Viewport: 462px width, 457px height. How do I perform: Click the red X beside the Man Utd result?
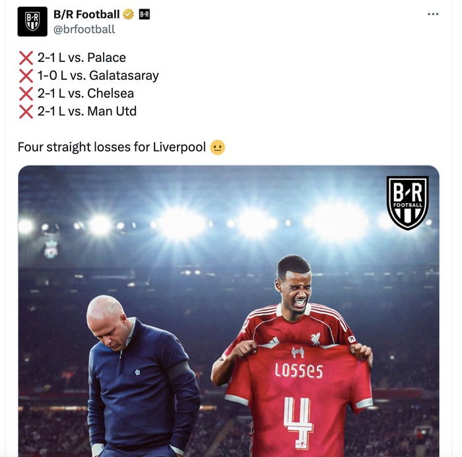26,111
